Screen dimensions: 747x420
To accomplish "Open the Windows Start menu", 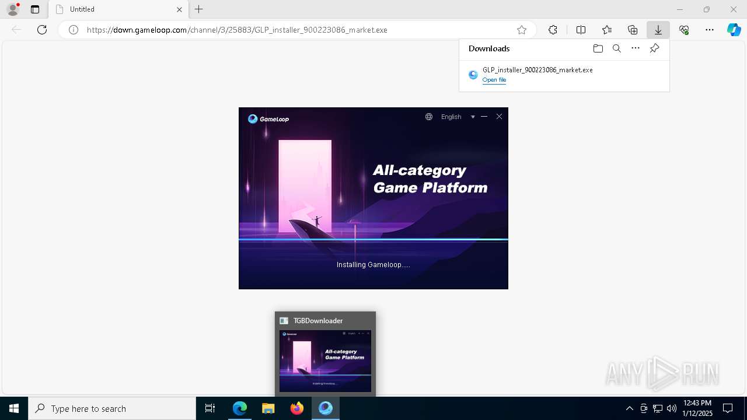I will (x=14, y=408).
